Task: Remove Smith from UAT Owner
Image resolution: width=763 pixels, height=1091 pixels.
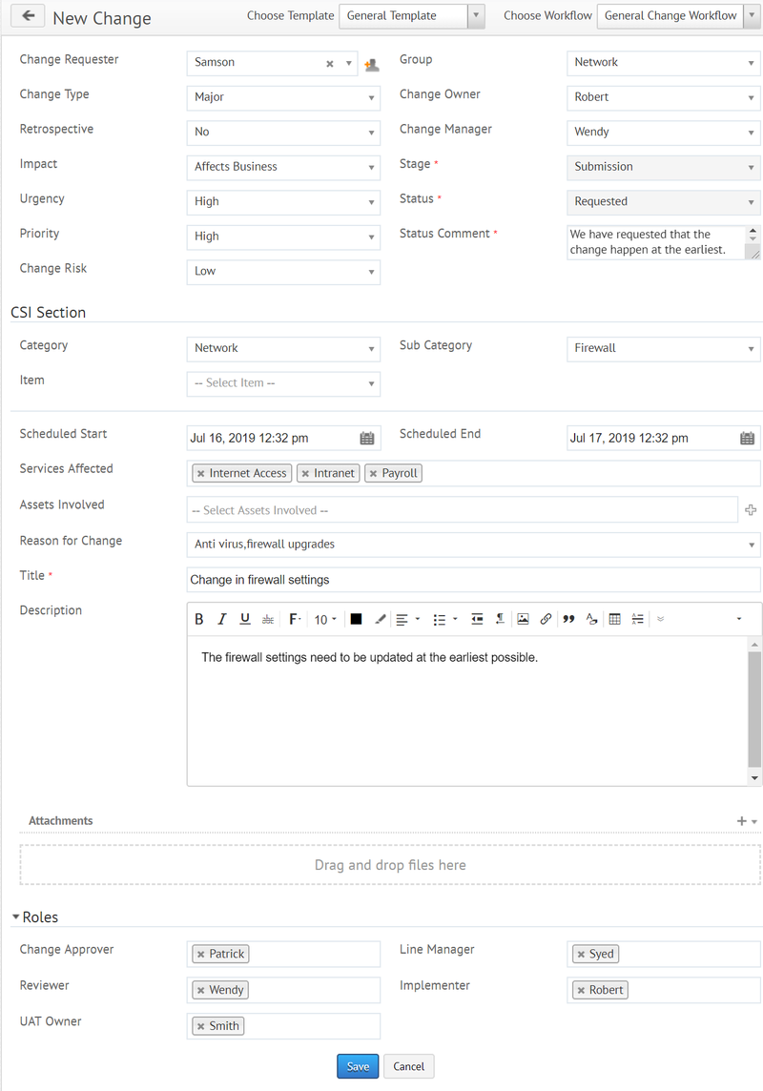Action: (x=201, y=1027)
